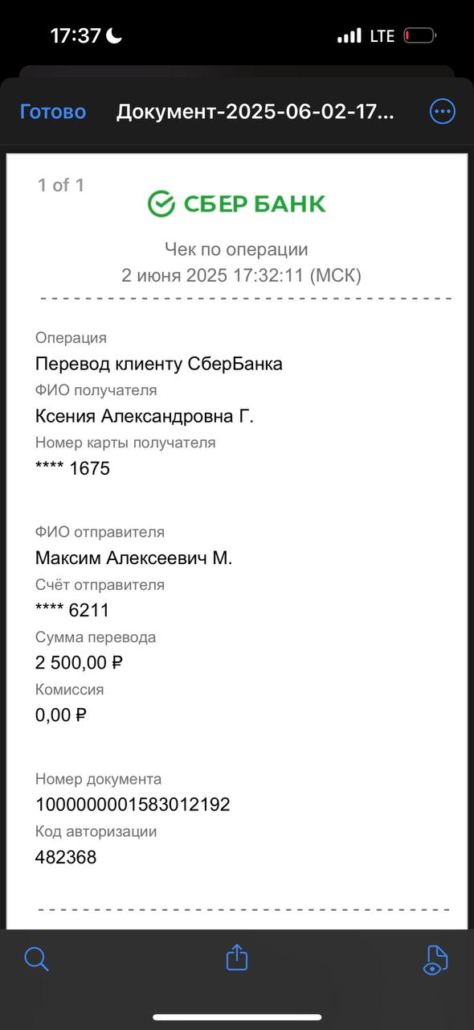474x1030 pixels.
Task: Select the authorization code 482368
Action: [x=66, y=857]
